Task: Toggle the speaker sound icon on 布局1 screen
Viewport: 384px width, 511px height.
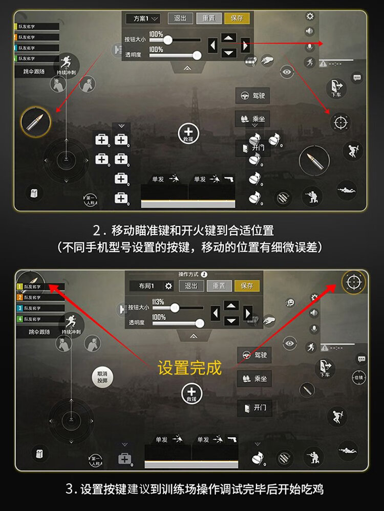Action: (x=314, y=313)
